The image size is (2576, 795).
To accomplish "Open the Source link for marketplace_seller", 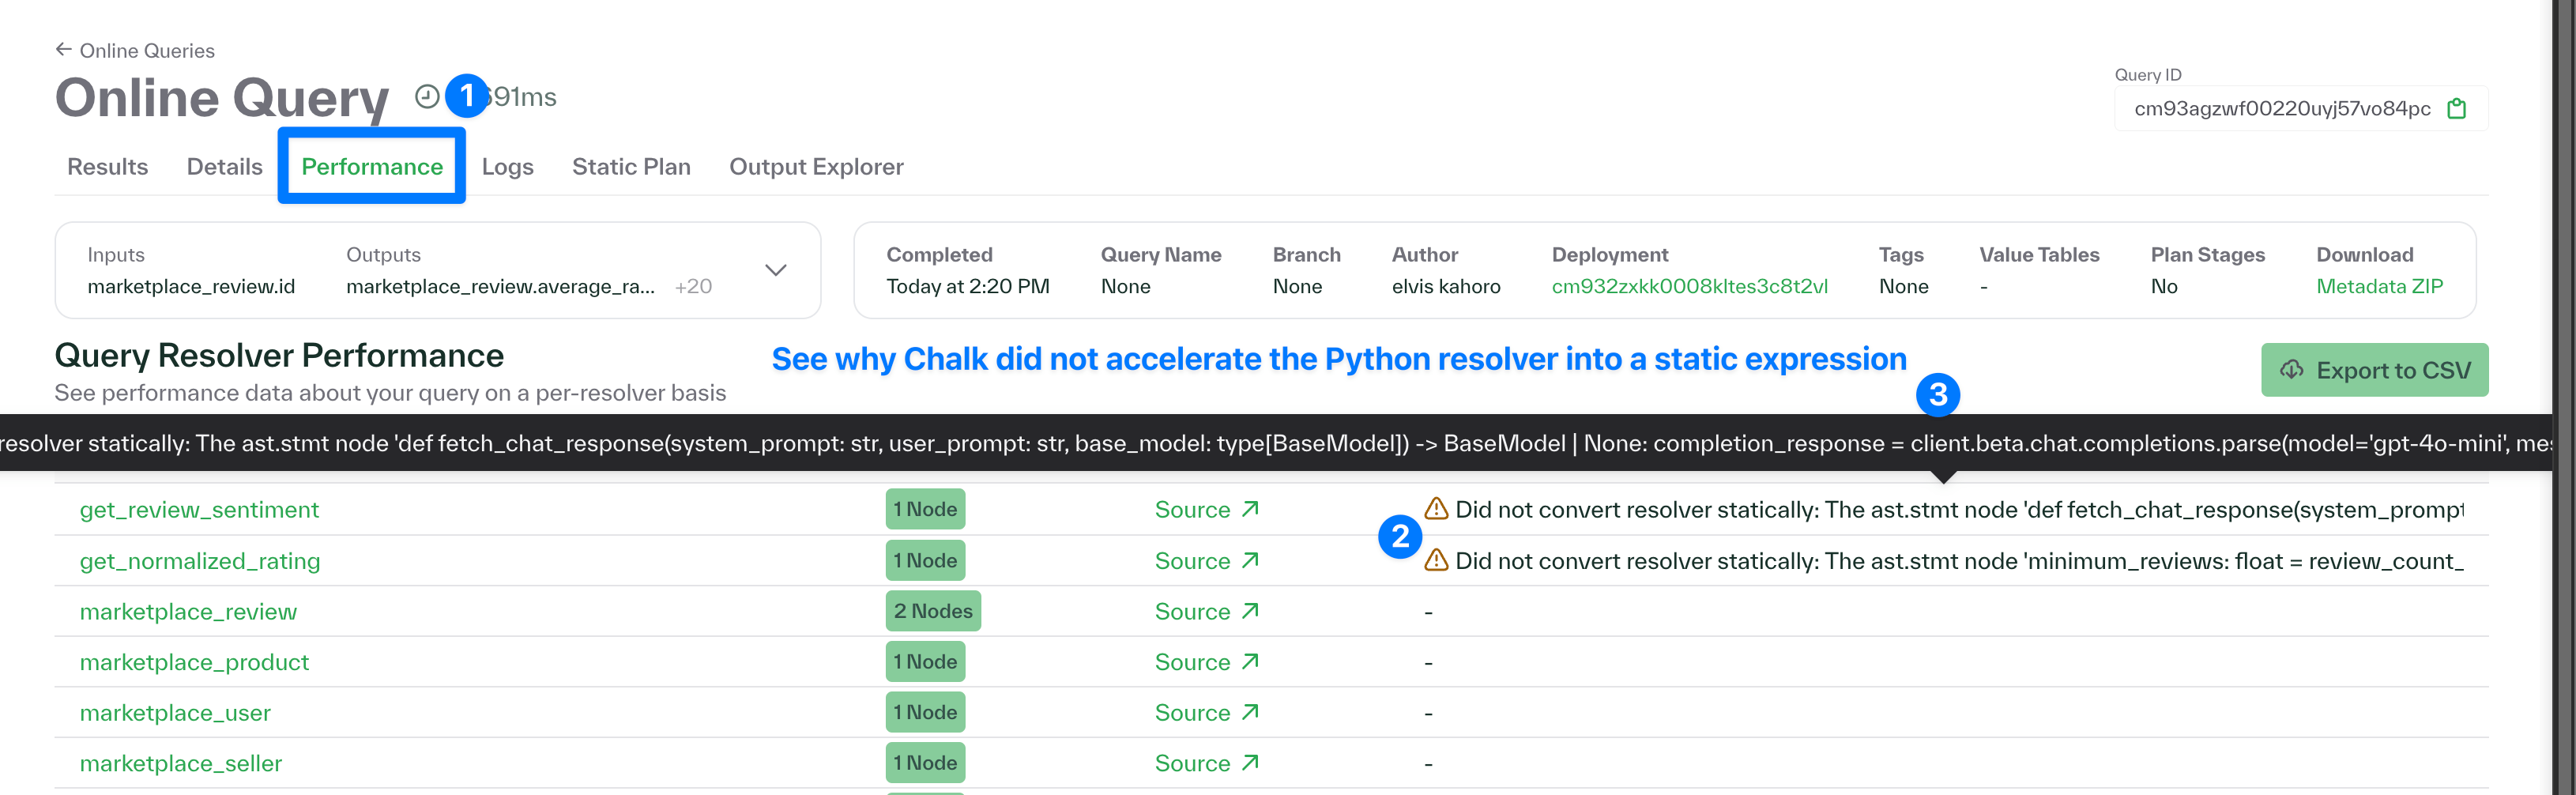I will 1206,763.
